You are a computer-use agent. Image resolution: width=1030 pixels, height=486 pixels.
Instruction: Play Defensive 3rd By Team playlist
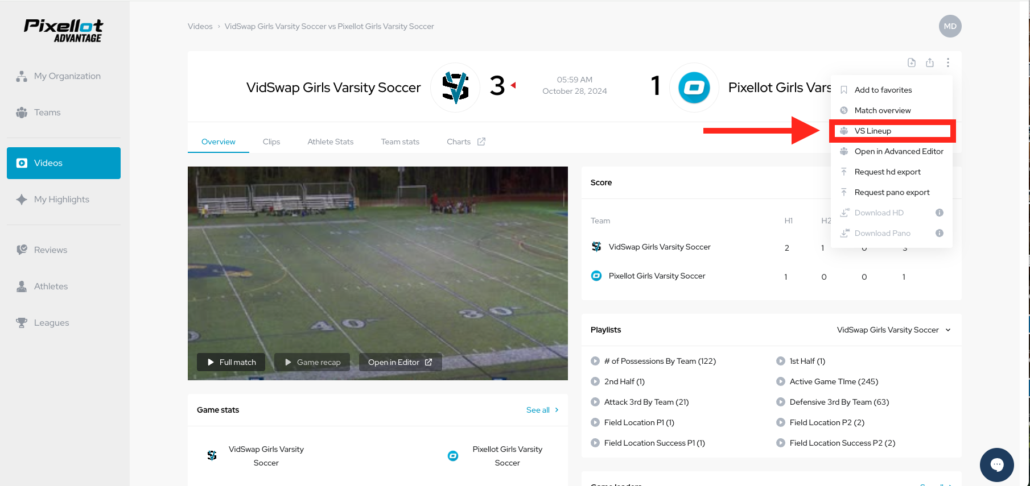coord(833,402)
